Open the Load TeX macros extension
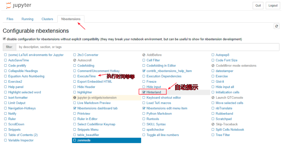This screenshot has height=145, width=283. (159, 103)
